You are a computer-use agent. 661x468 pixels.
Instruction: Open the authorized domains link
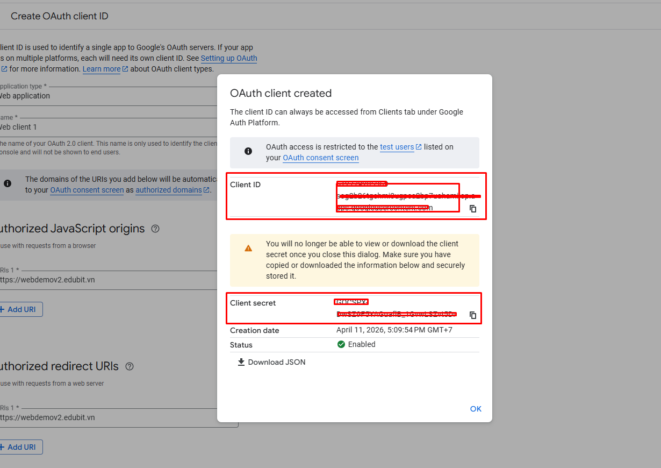tap(169, 190)
